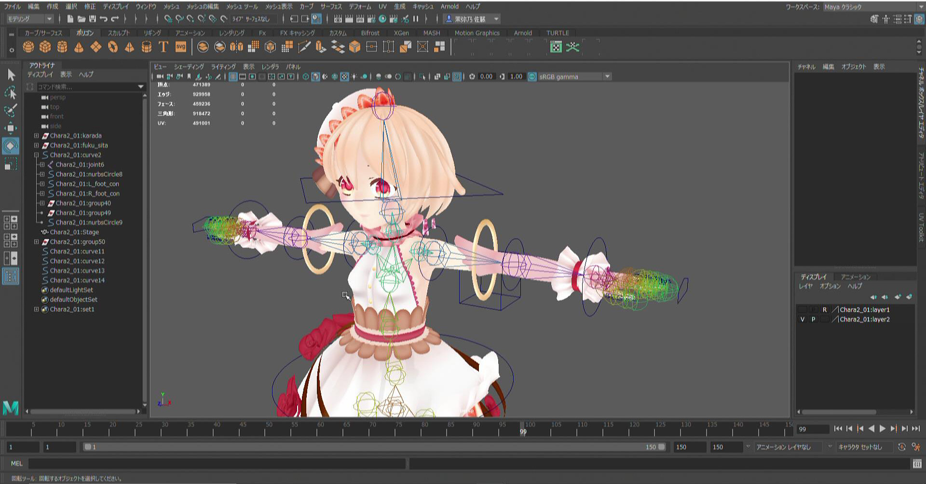Open the デフォーム menu
The height and width of the screenshot is (484, 926).
pos(360,6)
